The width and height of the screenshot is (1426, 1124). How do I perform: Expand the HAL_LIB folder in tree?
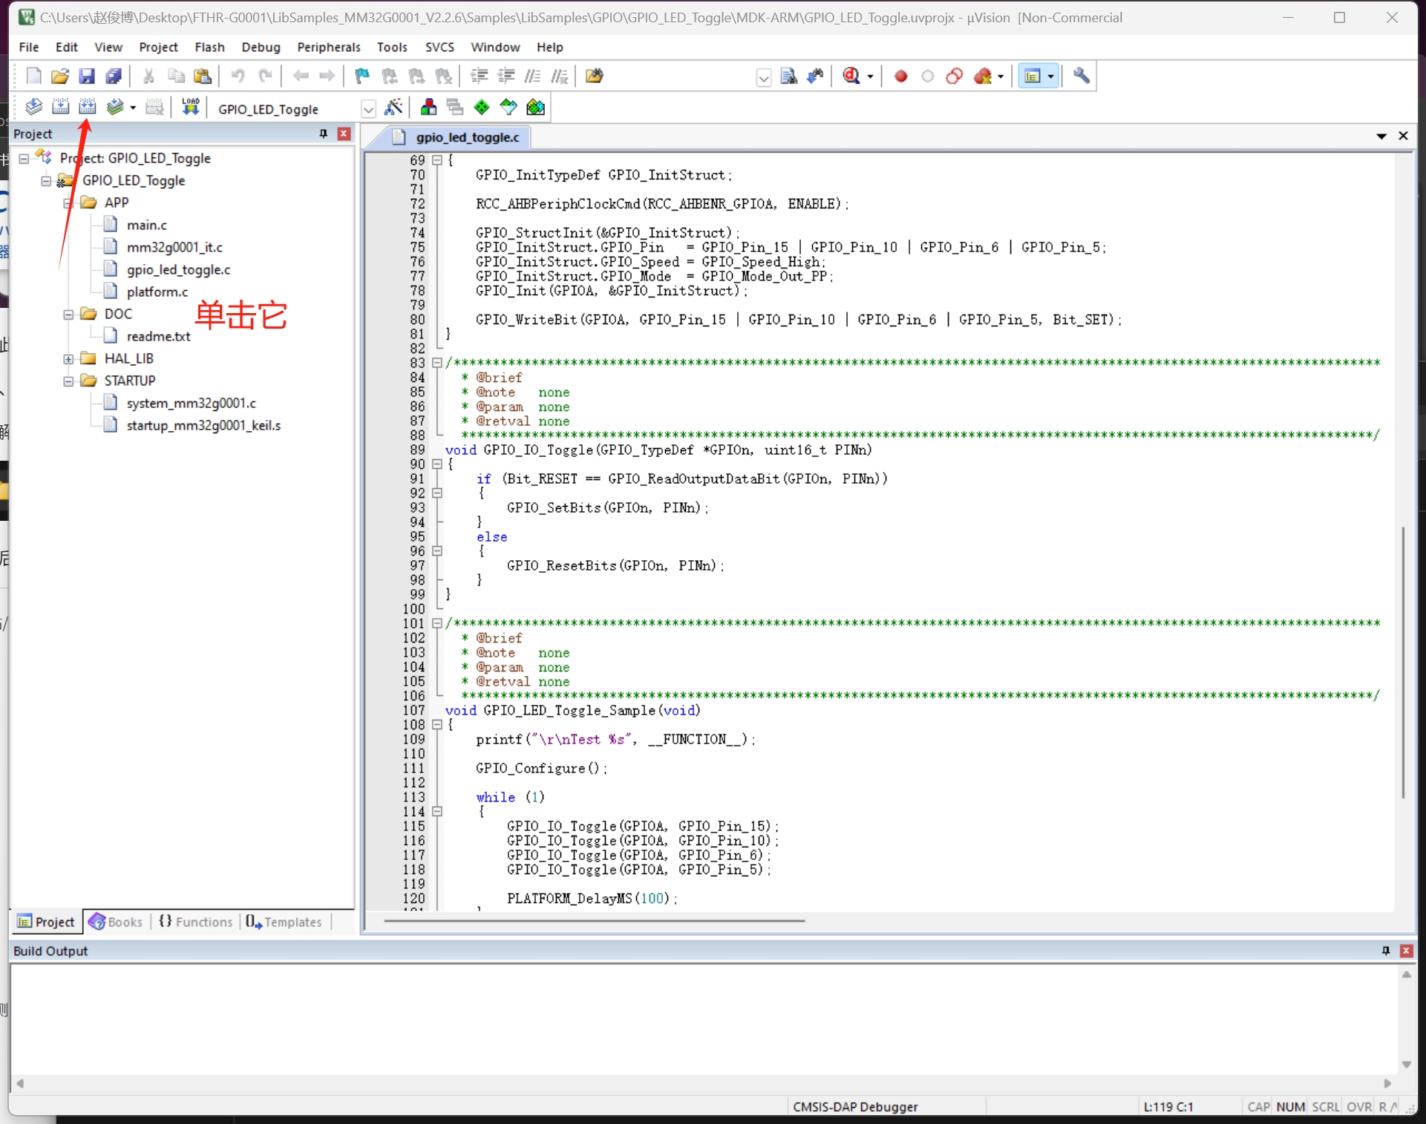point(68,358)
